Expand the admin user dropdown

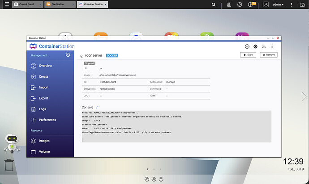click(278, 4)
